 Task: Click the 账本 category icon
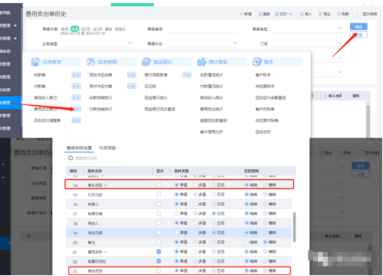pyautogui.click(x=257, y=62)
